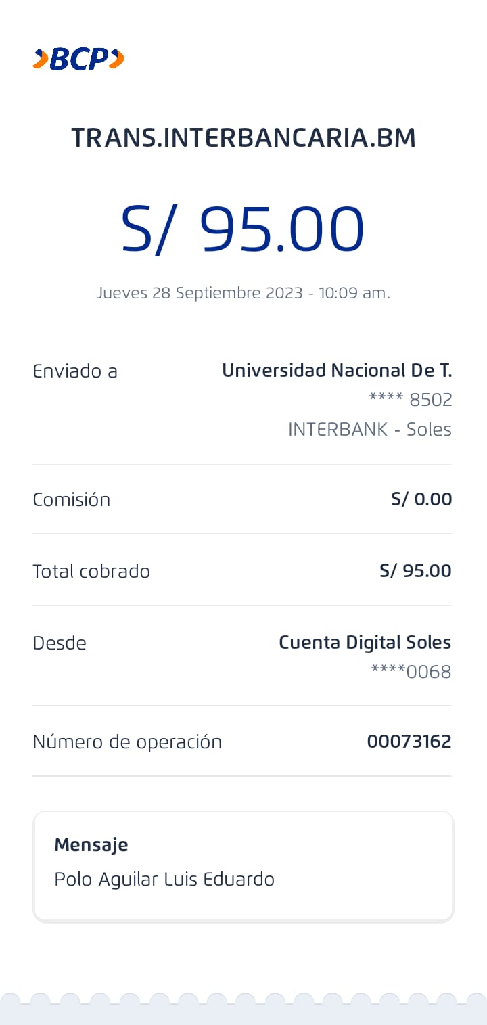Viewport: 487px width, 1025px height.
Task: Select operation number 00073162
Action: tap(409, 742)
